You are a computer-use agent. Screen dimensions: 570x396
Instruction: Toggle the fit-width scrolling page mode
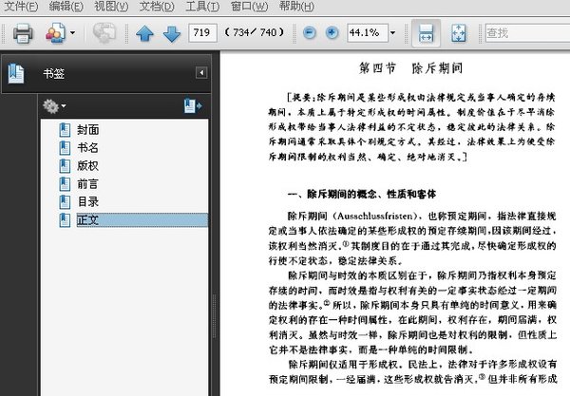[x=426, y=33]
